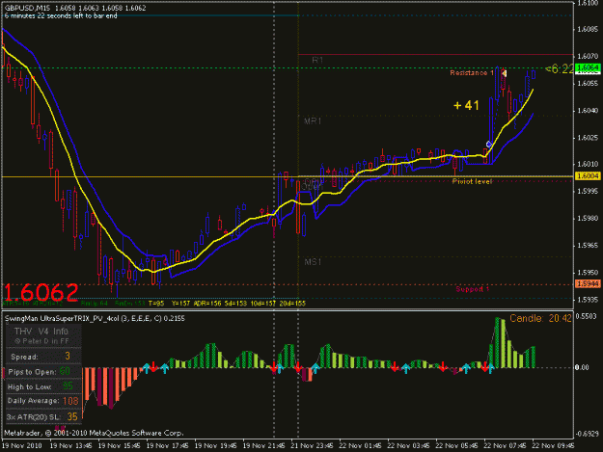603x452 pixels.
Task: Click the 'Resistance 1' text label
Action: coord(472,73)
